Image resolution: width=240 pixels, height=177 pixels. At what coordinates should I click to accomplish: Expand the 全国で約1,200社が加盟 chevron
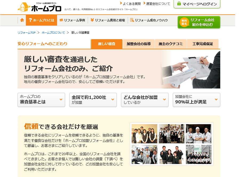coord(113,99)
